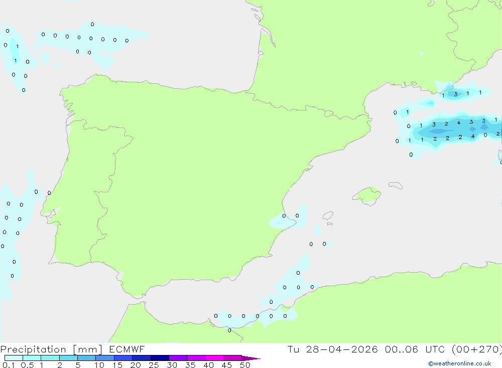Viewport: 502px width, 368px height.
Task: Click Ibiza island outline on the map
Action: 328,215
